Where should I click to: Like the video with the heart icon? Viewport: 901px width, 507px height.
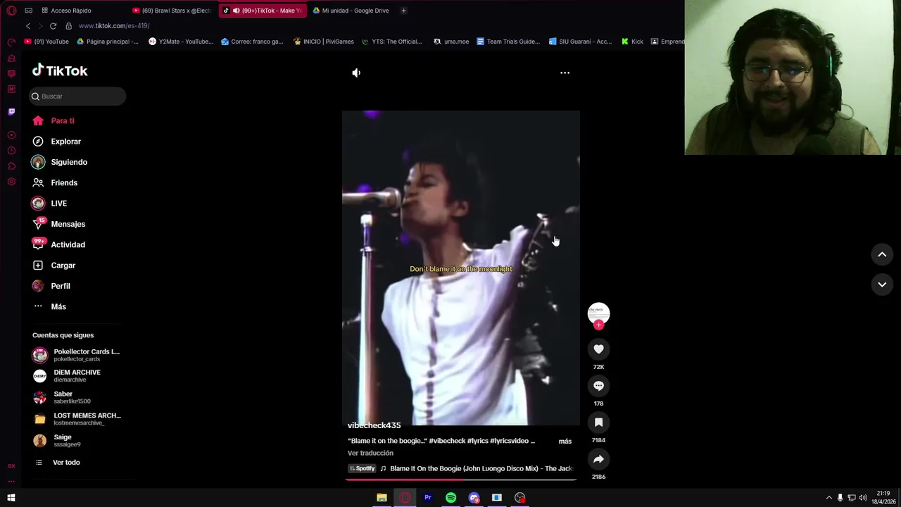click(x=598, y=349)
